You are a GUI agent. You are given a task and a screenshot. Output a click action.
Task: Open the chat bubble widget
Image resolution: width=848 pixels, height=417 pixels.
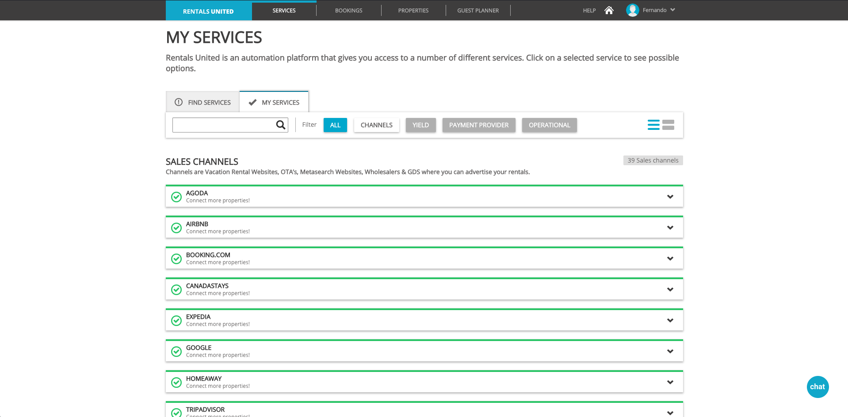point(817,387)
